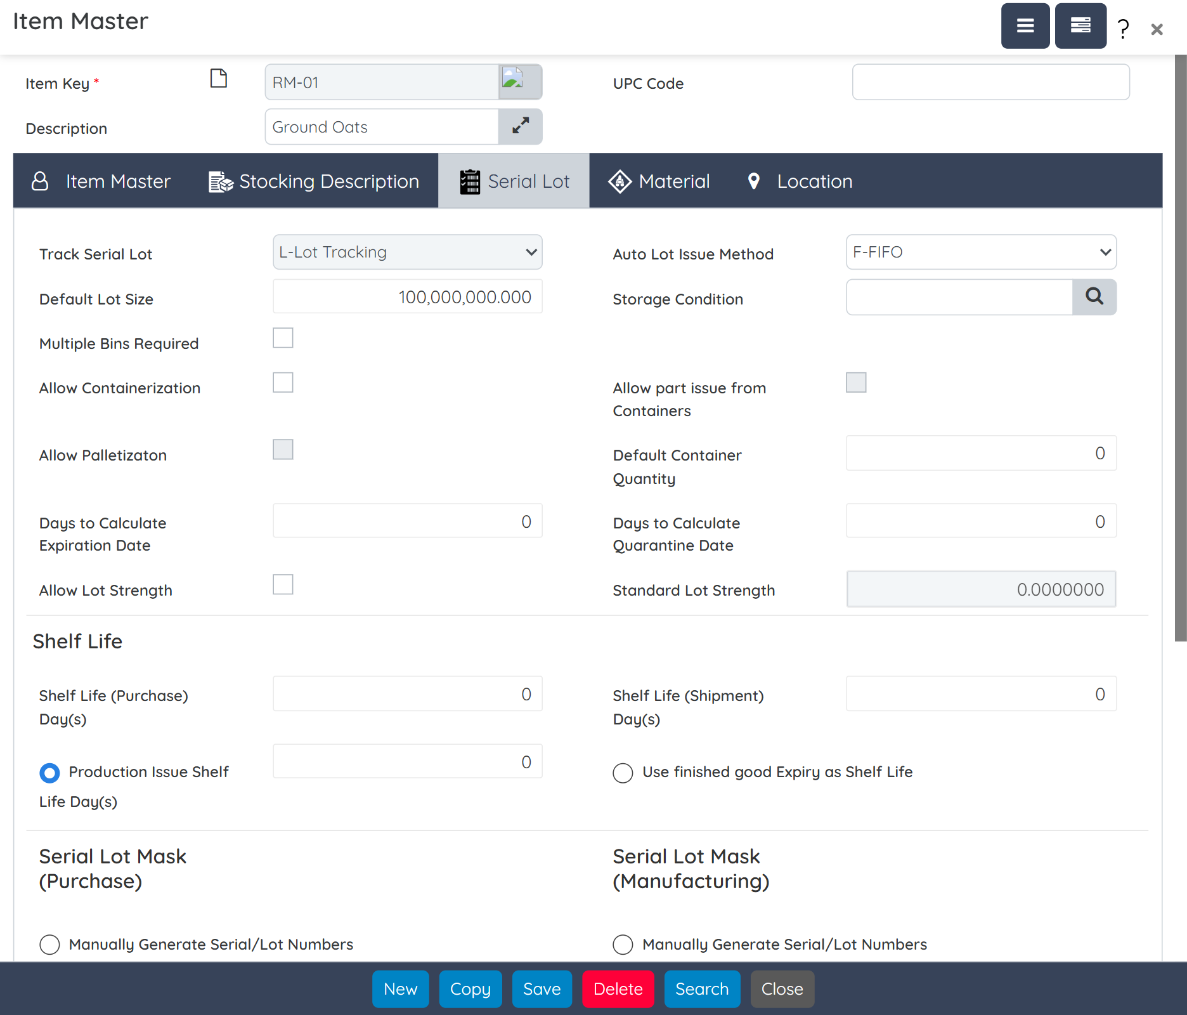The width and height of the screenshot is (1187, 1015).
Task: Check the Allow Containerization checkbox
Action: point(283,382)
